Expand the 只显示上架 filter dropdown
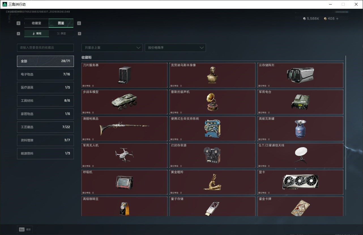 (x=112, y=48)
